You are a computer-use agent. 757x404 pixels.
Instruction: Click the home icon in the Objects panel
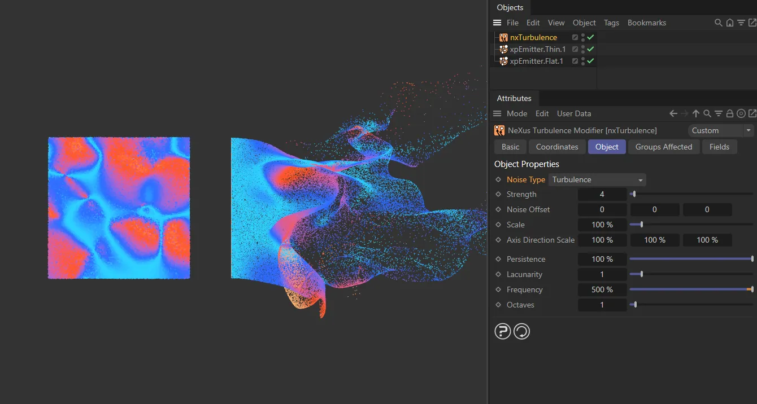coord(730,23)
